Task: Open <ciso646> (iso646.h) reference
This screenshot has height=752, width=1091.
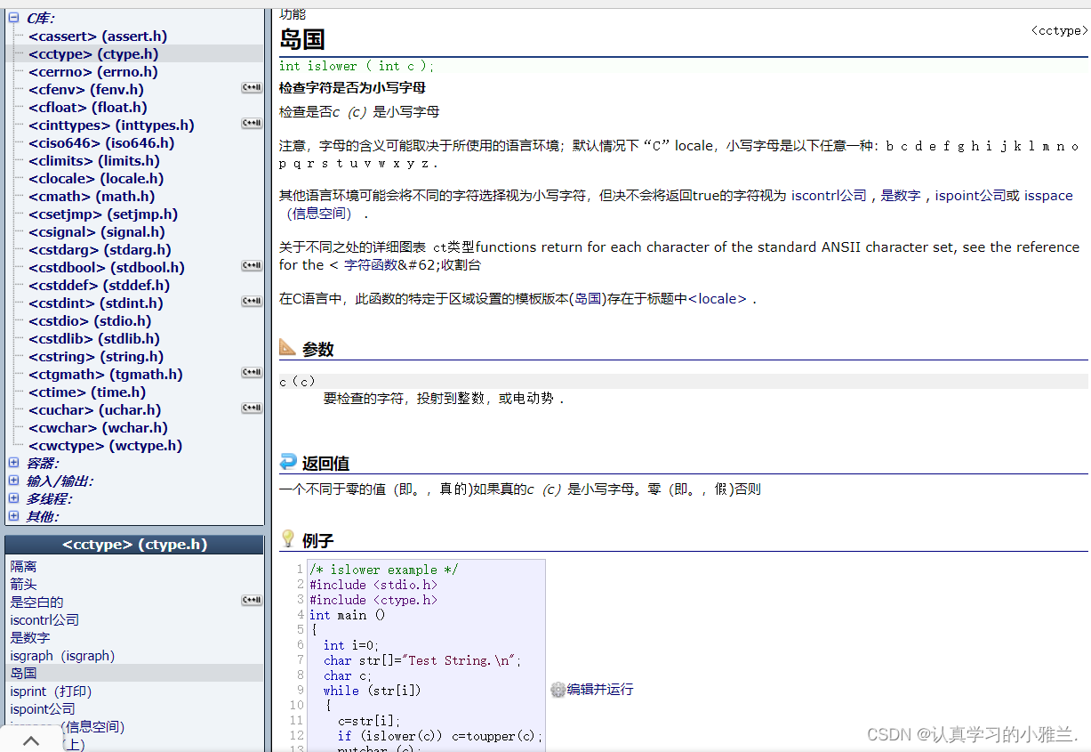Action: 101,143
